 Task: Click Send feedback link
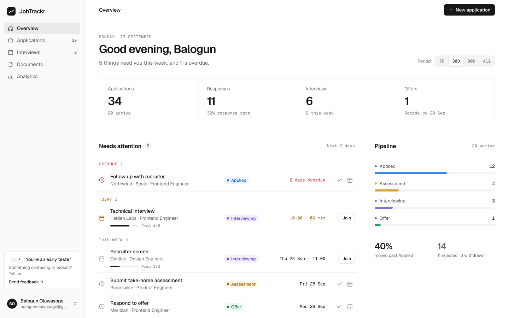pyautogui.click(x=26, y=282)
